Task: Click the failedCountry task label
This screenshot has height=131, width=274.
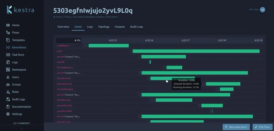Action: (65, 68)
